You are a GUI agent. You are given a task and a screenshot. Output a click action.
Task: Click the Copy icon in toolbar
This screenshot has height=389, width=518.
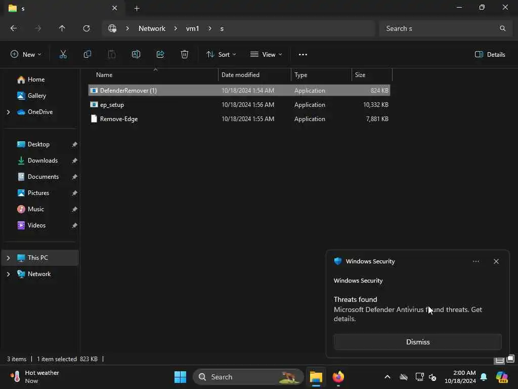(87, 55)
